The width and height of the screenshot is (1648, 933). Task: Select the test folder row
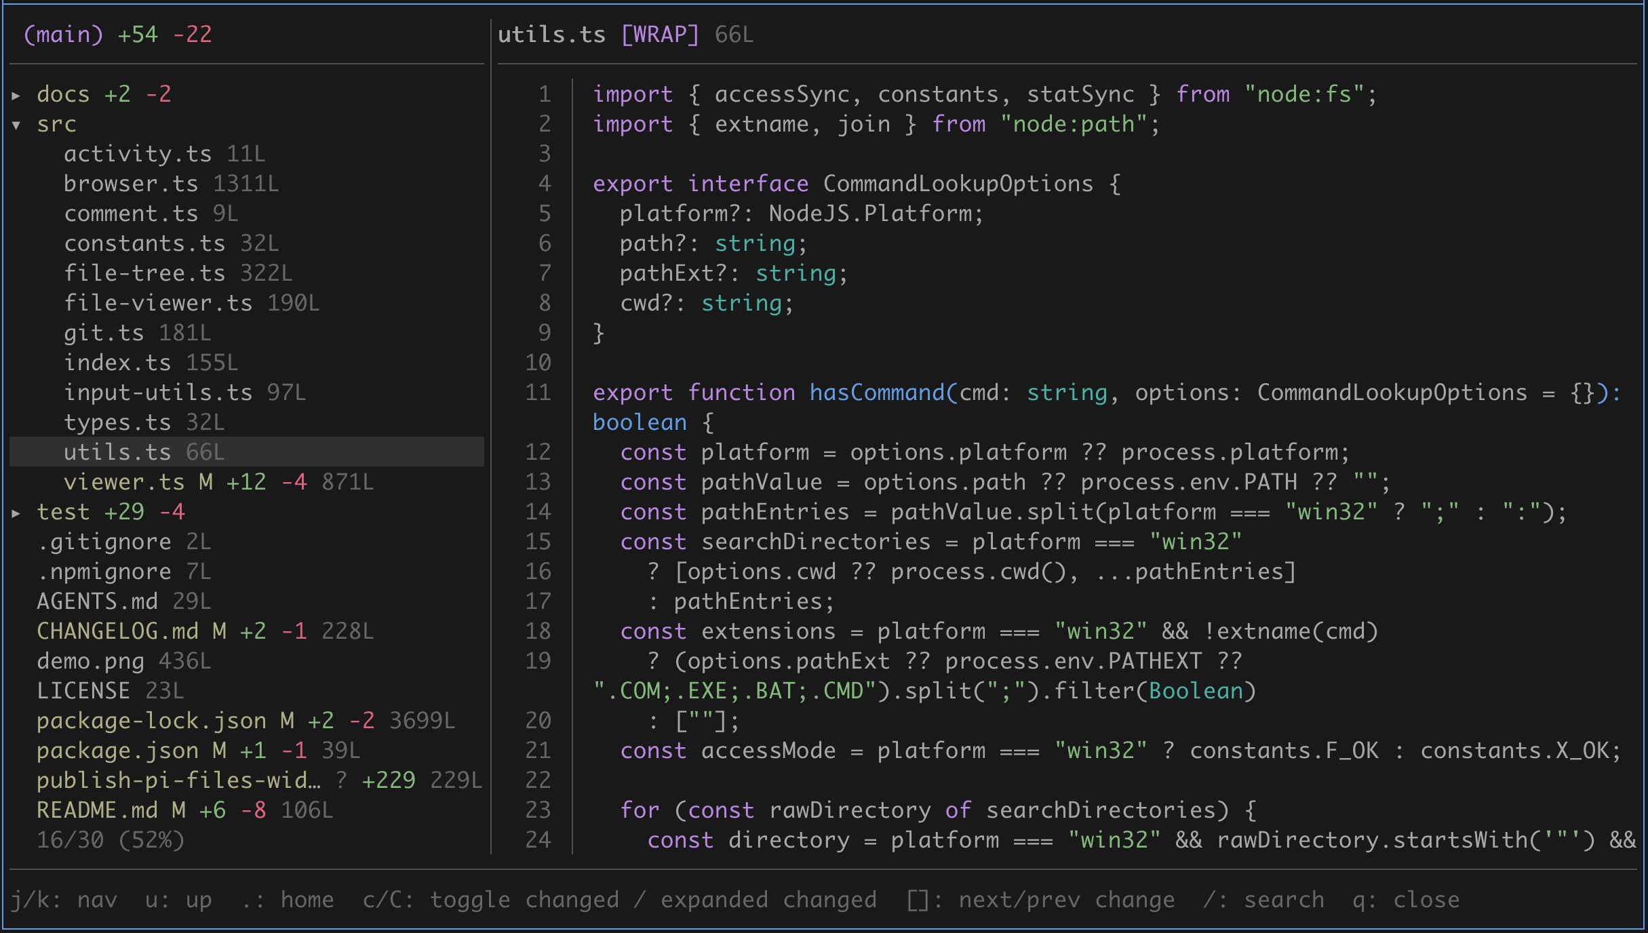coord(247,512)
